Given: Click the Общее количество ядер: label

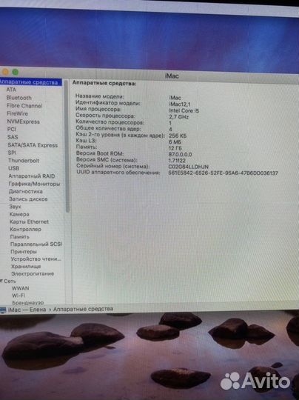Looking at the screenshot, I should [x=108, y=128].
